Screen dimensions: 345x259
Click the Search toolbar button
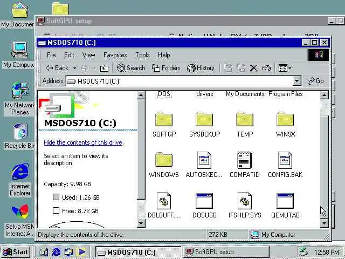click(x=131, y=68)
